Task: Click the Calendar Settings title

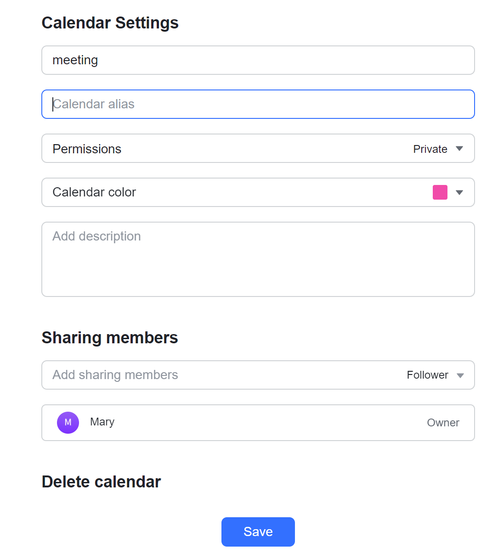Action: [x=110, y=22]
